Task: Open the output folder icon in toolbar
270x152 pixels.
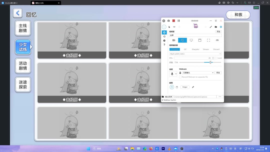Action: click(x=216, y=27)
